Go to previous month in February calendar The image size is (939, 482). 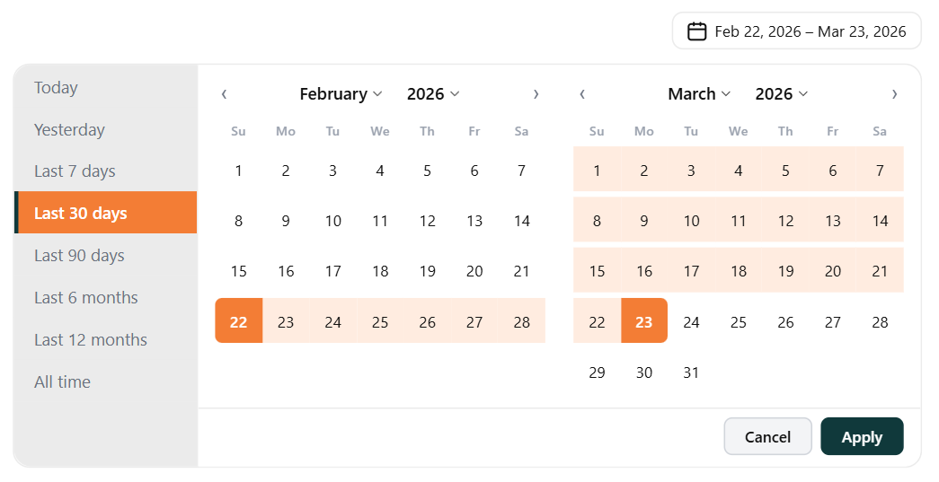[x=224, y=94]
